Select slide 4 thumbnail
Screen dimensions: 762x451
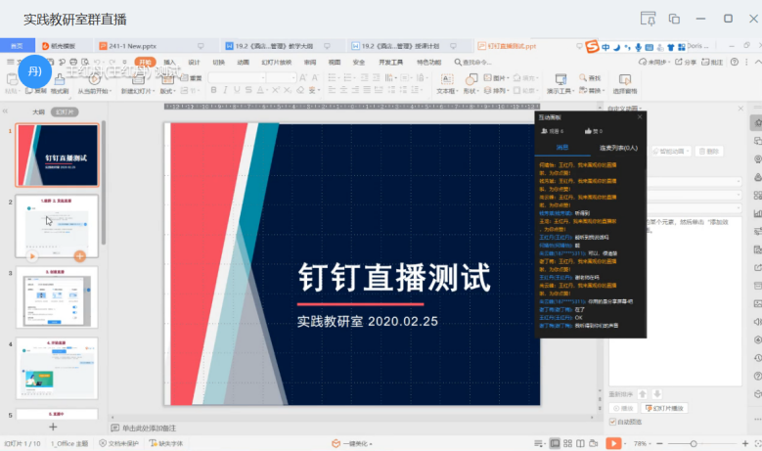[x=57, y=369]
